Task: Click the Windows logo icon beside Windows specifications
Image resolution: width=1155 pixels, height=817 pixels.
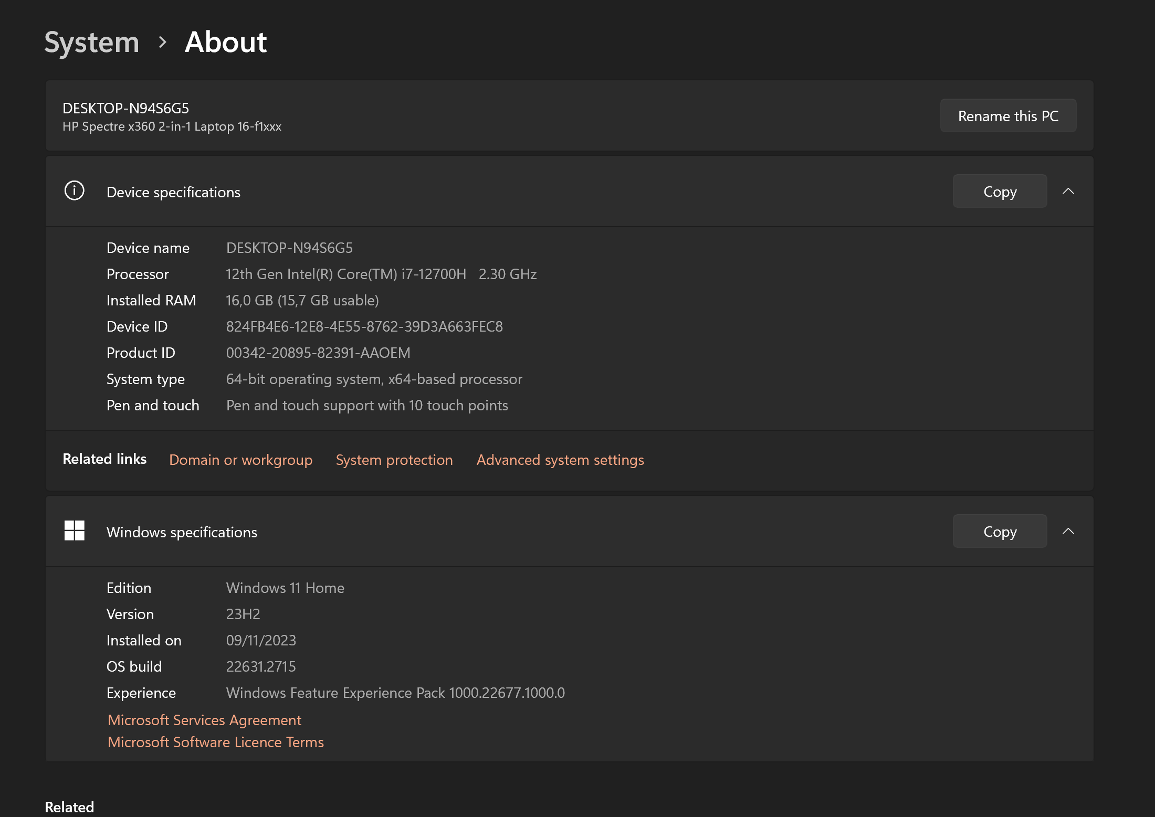Action: pos(74,530)
